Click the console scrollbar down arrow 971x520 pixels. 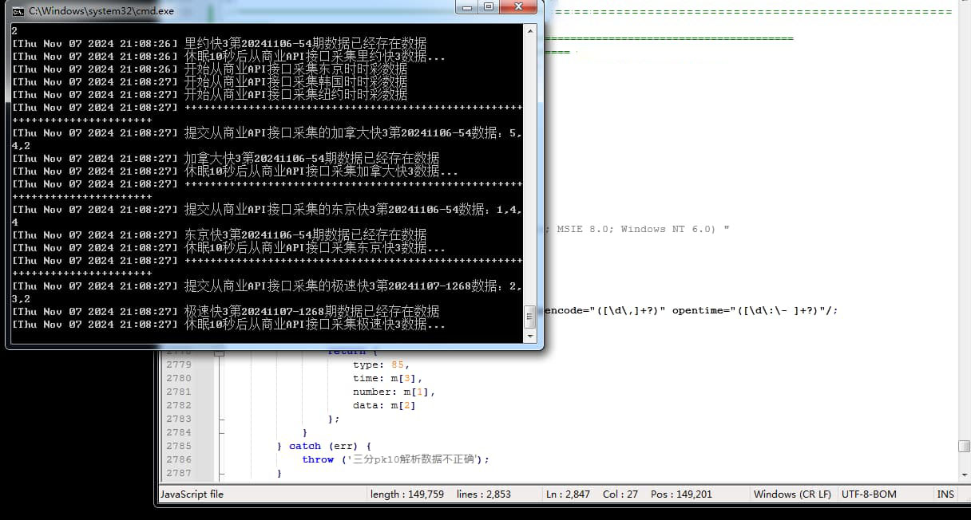(529, 337)
